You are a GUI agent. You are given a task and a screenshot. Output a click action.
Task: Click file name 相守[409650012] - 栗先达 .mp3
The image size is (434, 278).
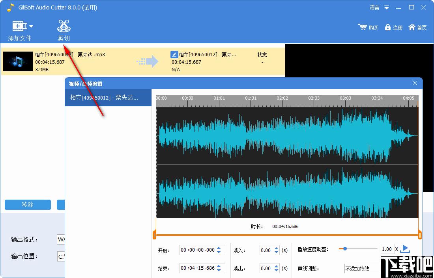click(70, 54)
